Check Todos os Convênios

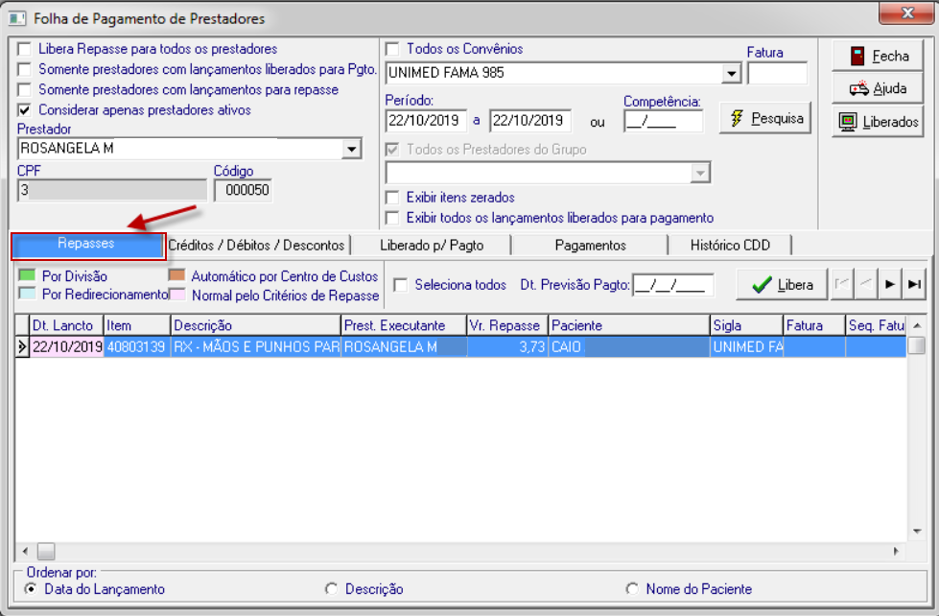(x=392, y=49)
